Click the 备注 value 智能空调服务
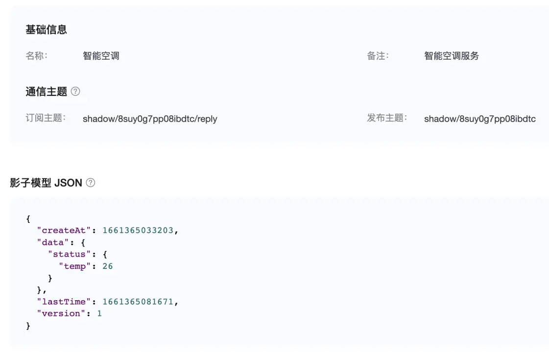Image resolution: width=549 pixels, height=352 pixels. 452,56
